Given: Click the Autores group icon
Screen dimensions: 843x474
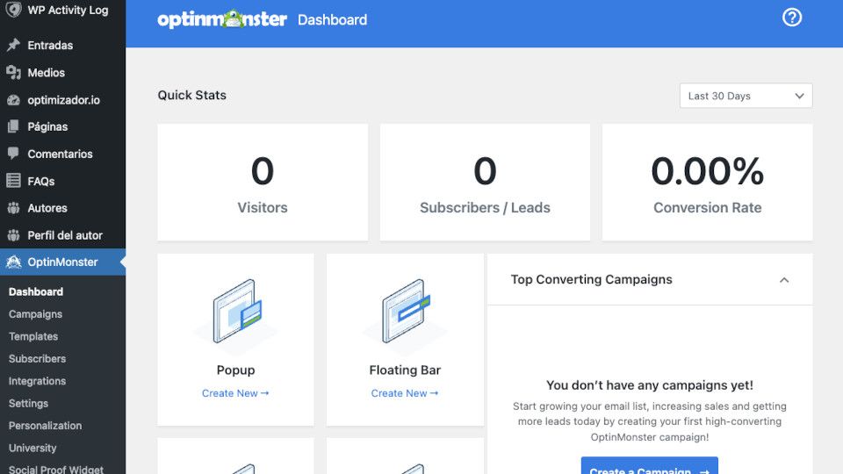Looking at the screenshot, I should (x=13, y=208).
